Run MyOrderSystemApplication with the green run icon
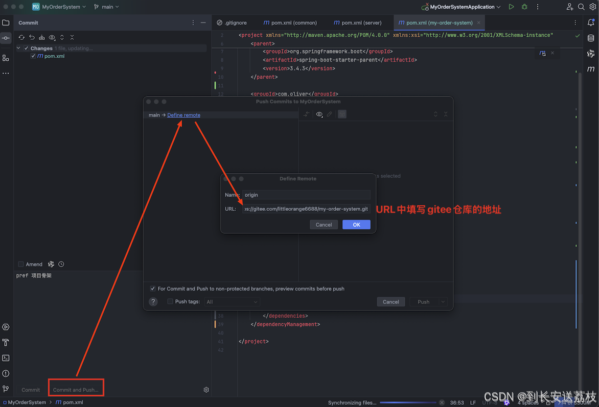The image size is (599, 407). [x=511, y=7]
